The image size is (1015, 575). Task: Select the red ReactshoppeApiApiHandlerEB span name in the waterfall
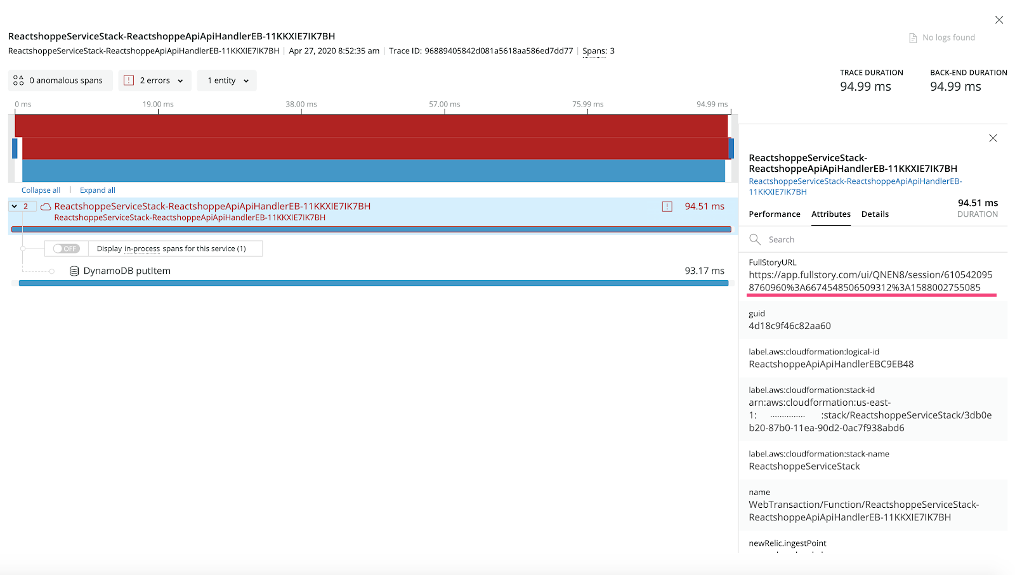(213, 207)
